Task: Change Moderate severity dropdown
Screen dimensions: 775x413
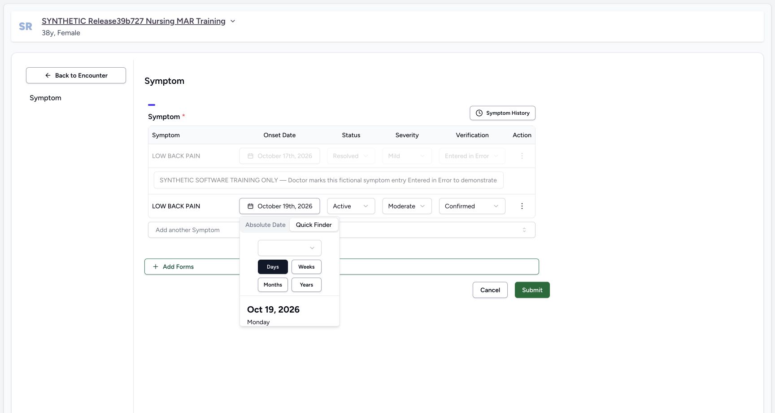Action: click(407, 206)
